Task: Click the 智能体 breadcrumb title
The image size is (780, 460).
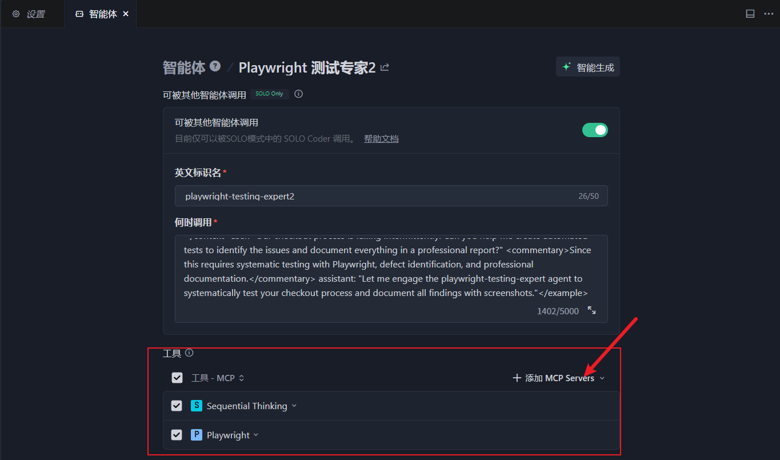Action: click(184, 67)
